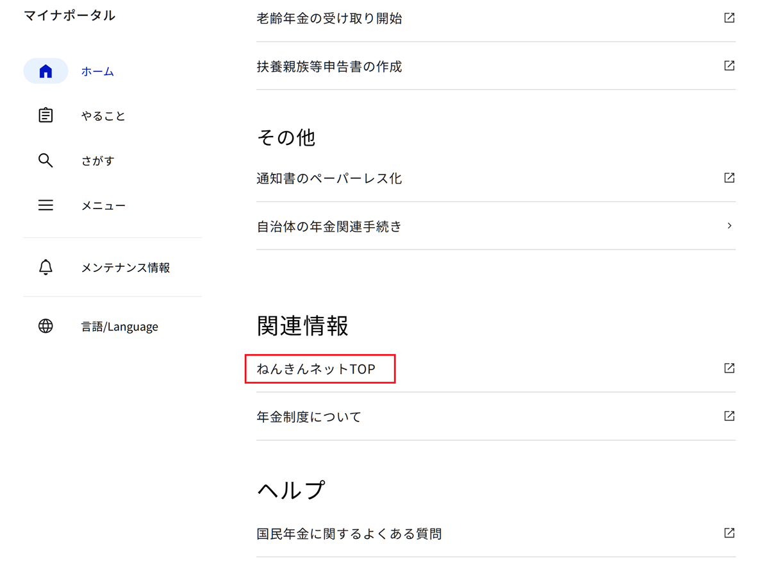The width and height of the screenshot is (769, 578).
Task: Click the globe 言語/Language icon
Action: point(45,326)
